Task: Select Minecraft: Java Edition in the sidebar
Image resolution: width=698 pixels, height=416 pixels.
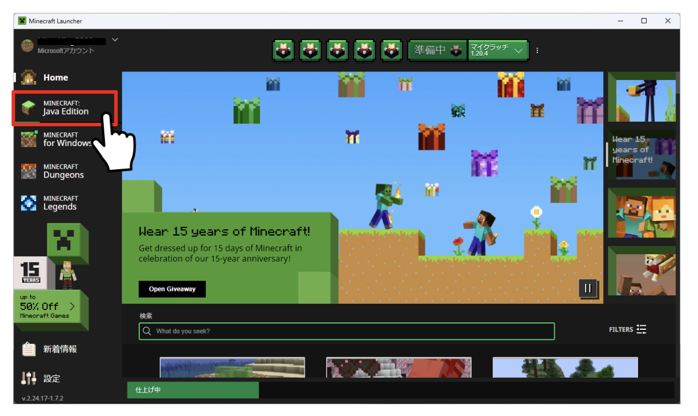Action: [65, 108]
